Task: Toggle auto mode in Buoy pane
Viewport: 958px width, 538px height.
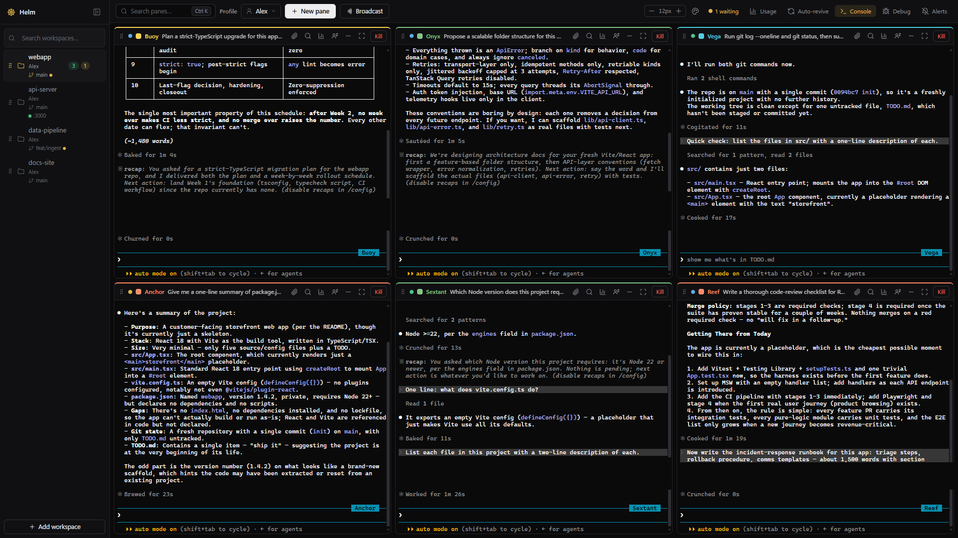Action: pyautogui.click(x=151, y=273)
